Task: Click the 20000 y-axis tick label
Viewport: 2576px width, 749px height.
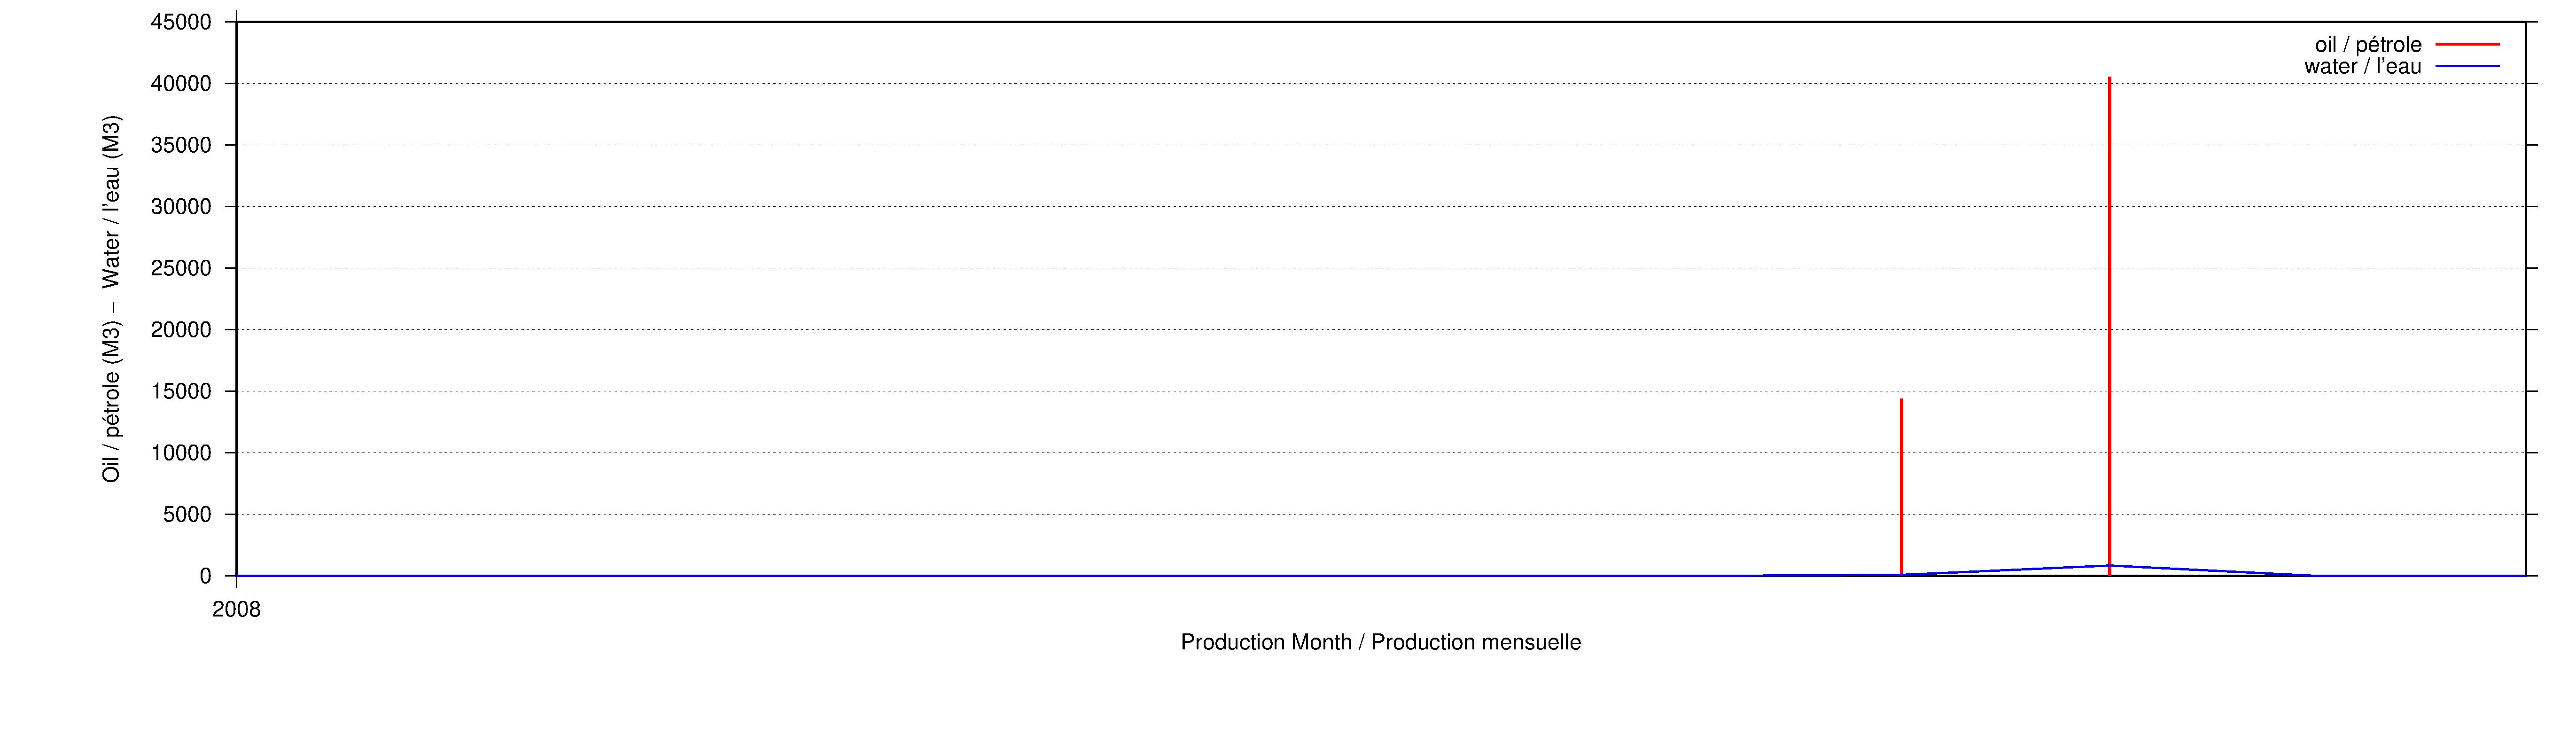Action: [181, 330]
